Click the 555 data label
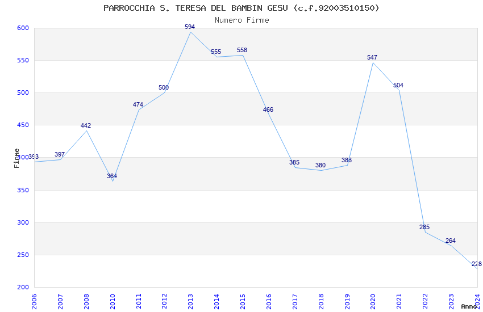The width and height of the screenshot is (483, 312). pyautogui.click(x=216, y=52)
